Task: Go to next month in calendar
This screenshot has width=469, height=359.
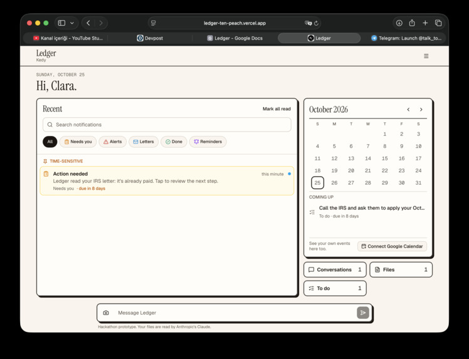Action: click(421, 110)
